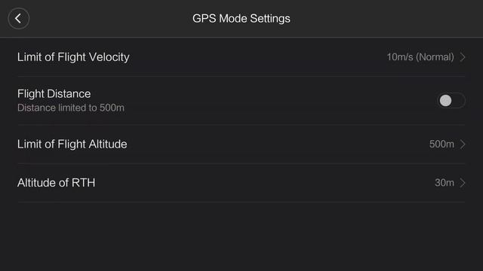Click the empty area below Altitude of RTH
483x271 pixels.
click(241, 236)
